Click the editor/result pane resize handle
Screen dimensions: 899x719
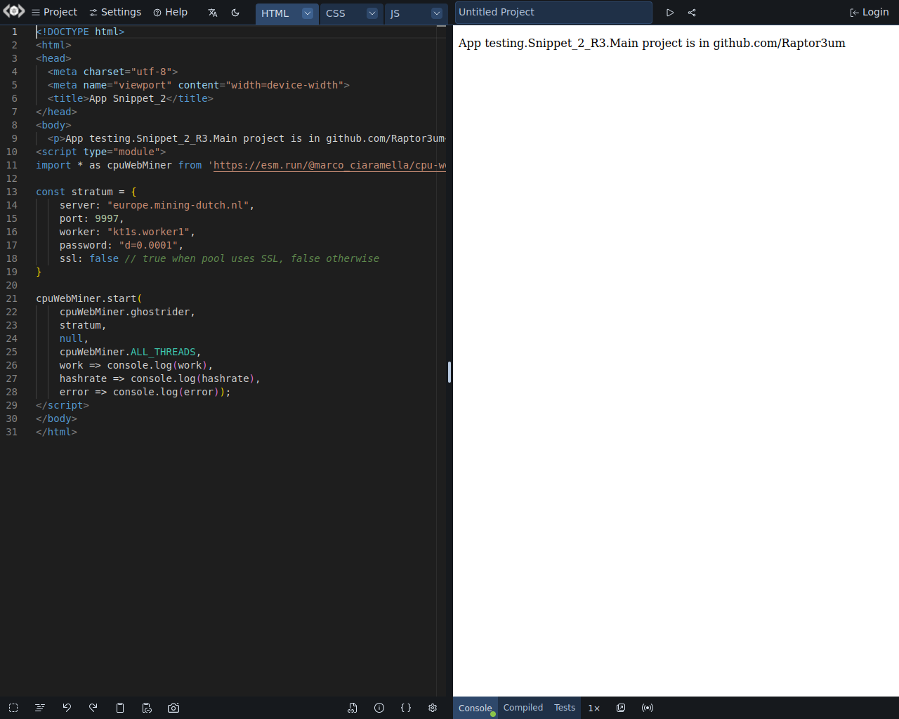click(449, 372)
